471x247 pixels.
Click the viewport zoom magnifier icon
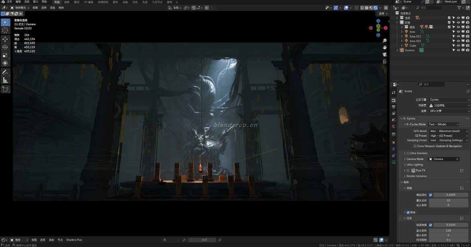385,40
